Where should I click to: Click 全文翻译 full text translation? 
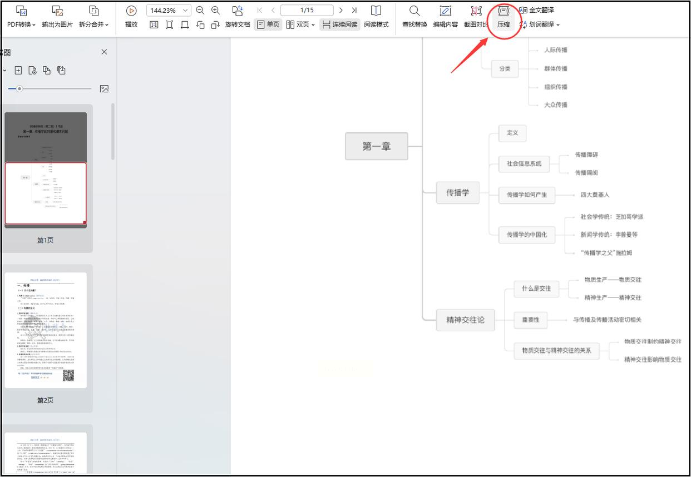(x=536, y=10)
